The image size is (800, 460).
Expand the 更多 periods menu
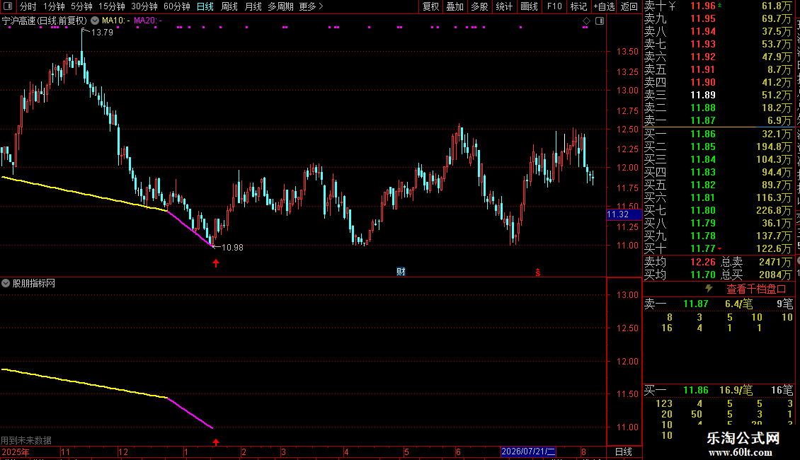(x=312, y=6)
